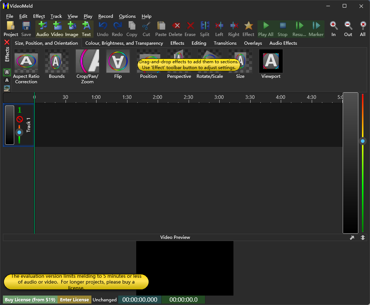The height and width of the screenshot is (305, 370).
Task: Open the Effect menu
Action: (x=39, y=16)
